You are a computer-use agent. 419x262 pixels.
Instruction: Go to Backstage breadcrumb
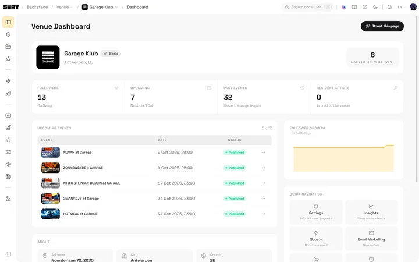tap(37, 7)
